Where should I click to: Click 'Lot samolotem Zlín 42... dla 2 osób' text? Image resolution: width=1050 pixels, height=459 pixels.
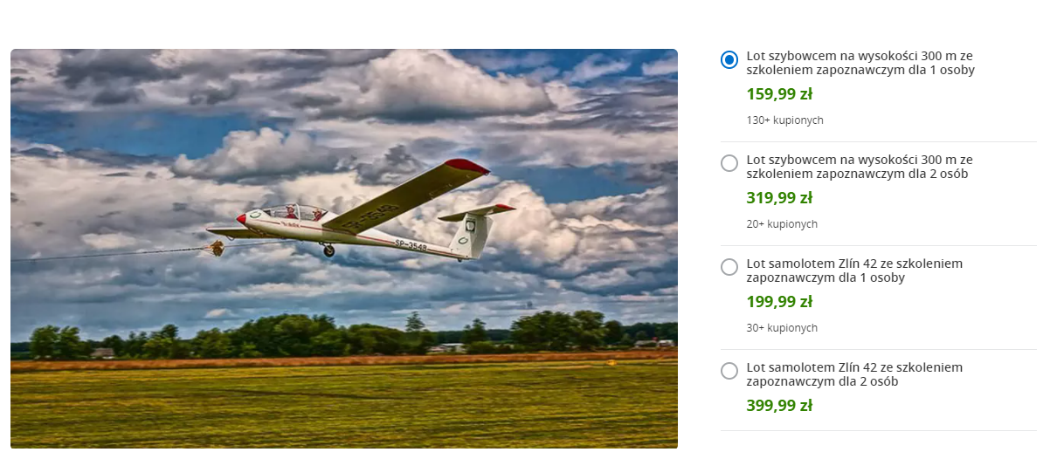(x=854, y=374)
